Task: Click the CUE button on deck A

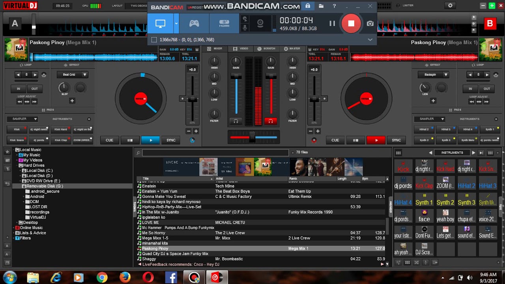Action: click(x=109, y=140)
